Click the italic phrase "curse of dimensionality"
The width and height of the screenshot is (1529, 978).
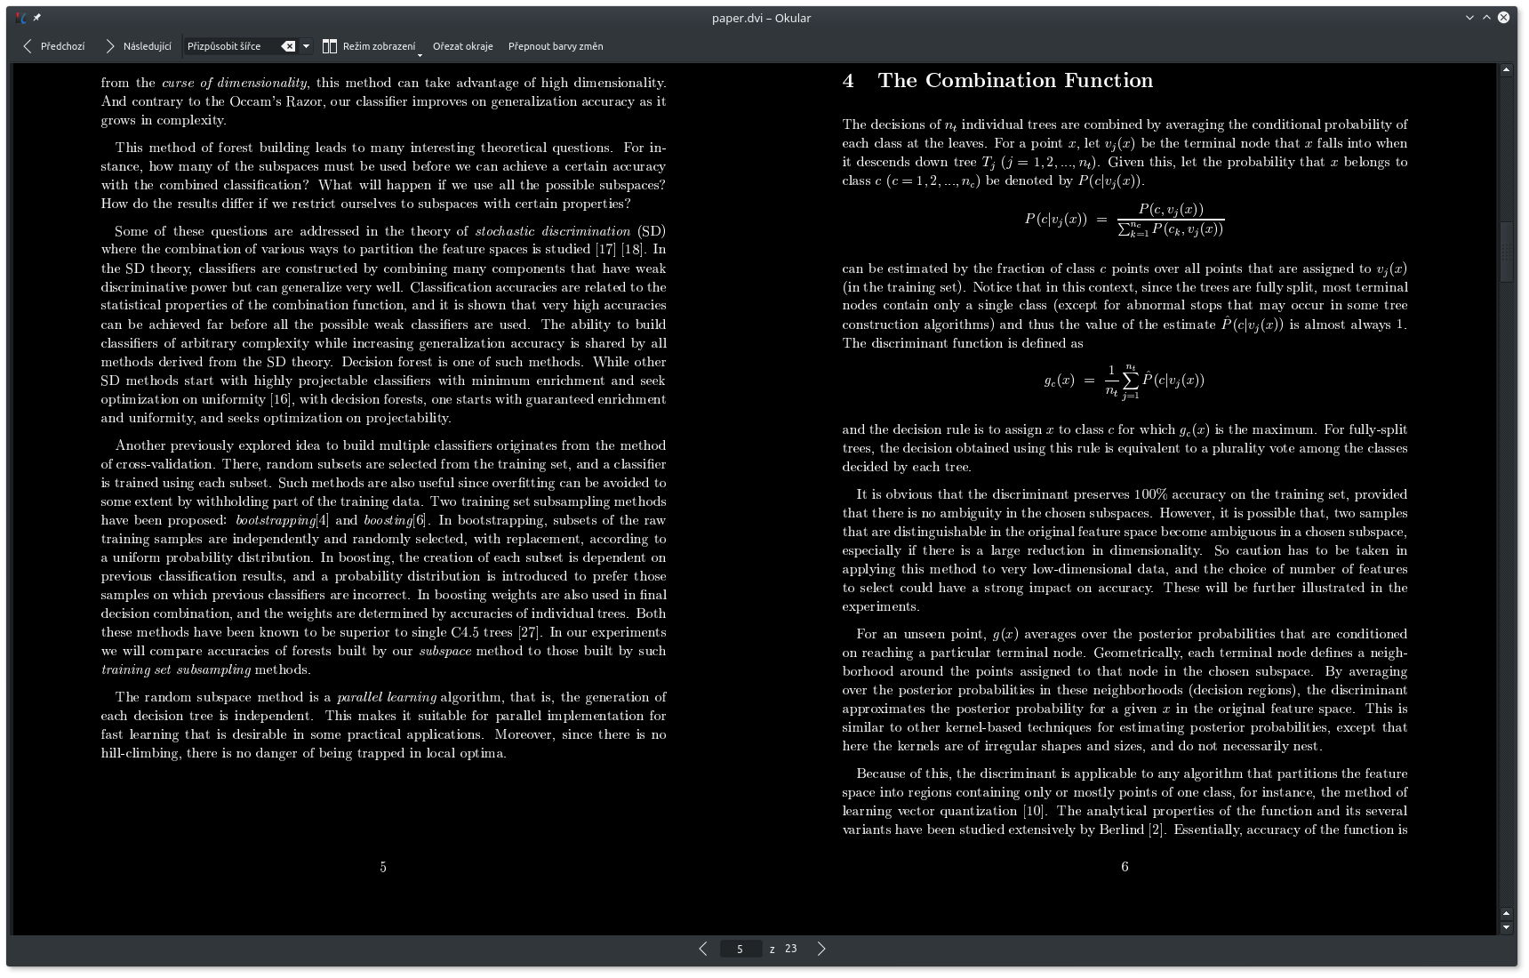click(235, 83)
